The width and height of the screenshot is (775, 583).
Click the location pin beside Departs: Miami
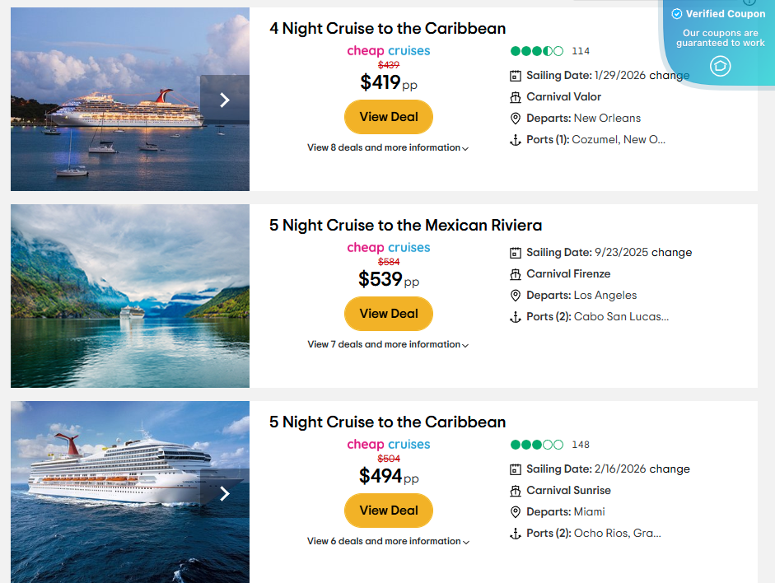point(515,511)
